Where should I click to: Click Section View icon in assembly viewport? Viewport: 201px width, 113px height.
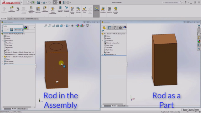point(58,26)
